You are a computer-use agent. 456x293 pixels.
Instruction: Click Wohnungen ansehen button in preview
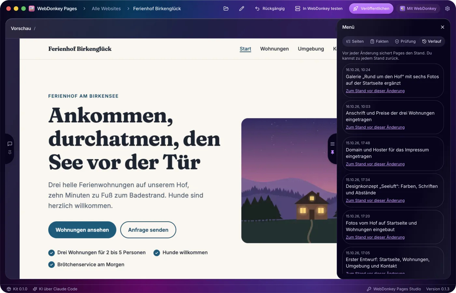pos(82,230)
